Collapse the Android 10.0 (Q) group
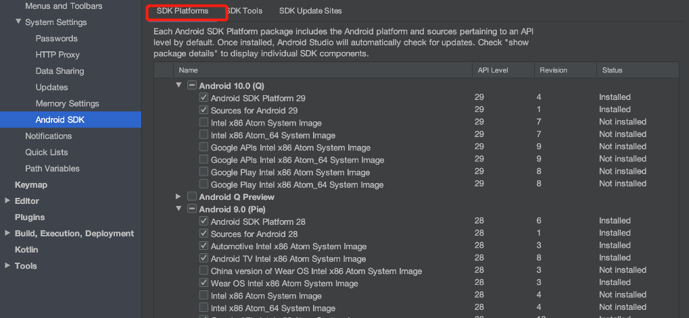 (x=179, y=86)
